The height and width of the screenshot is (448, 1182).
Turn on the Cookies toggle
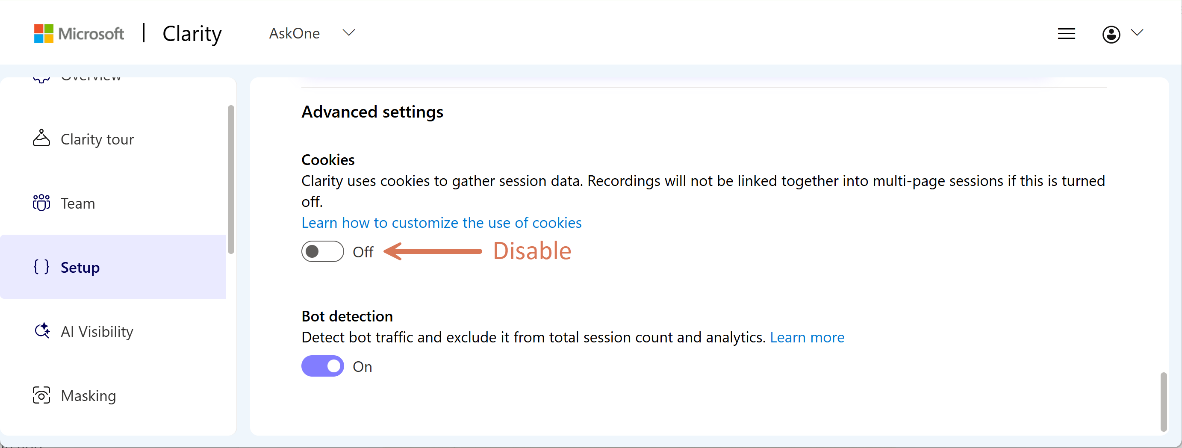323,251
